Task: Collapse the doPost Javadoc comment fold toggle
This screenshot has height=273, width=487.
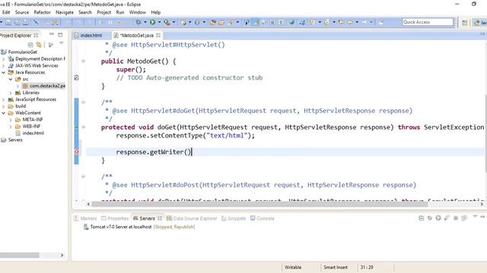Action: coord(83,177)
